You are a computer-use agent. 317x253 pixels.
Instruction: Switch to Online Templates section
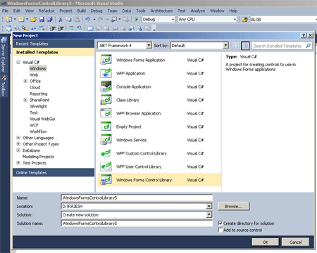(x=54, y=173)
